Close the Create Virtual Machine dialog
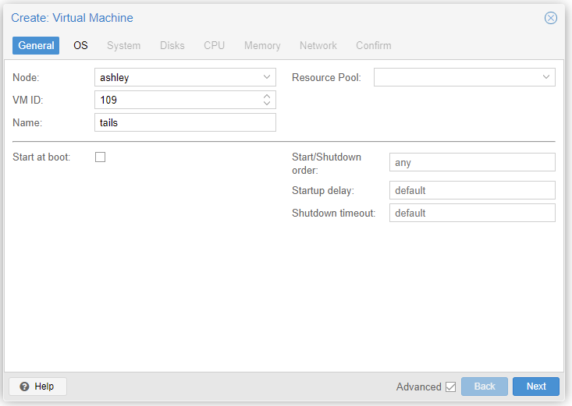 point(550,18)
